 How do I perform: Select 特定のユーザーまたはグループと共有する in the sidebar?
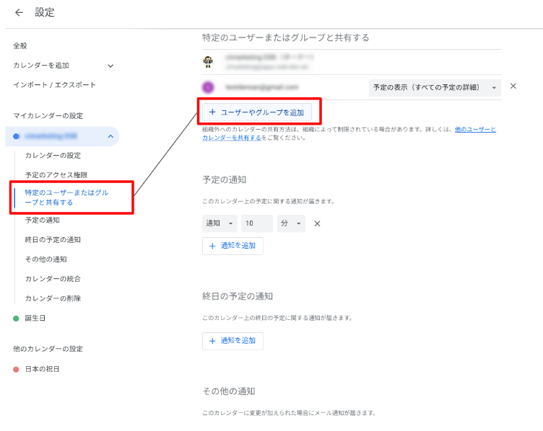pos(66,197)
